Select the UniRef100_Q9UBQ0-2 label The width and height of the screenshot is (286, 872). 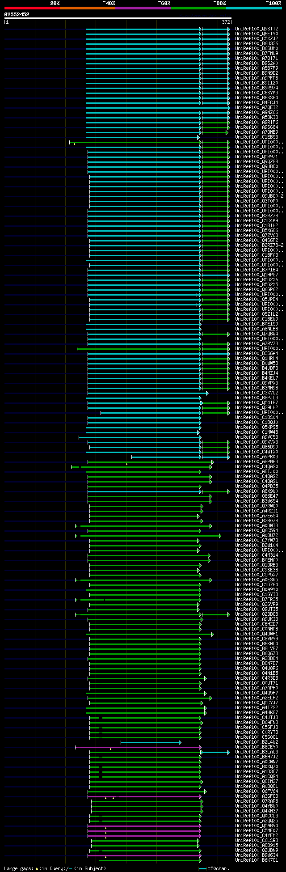pyautogui.click(x=259, y=196)
